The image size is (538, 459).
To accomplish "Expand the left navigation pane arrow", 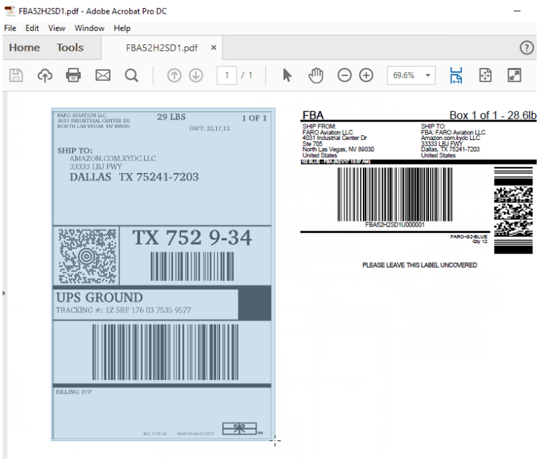I will pos(4,293).
